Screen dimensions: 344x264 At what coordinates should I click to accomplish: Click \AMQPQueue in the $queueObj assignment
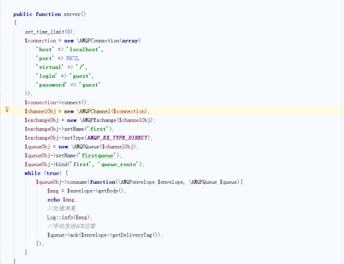pyautogui.click(x=85, y=147)
